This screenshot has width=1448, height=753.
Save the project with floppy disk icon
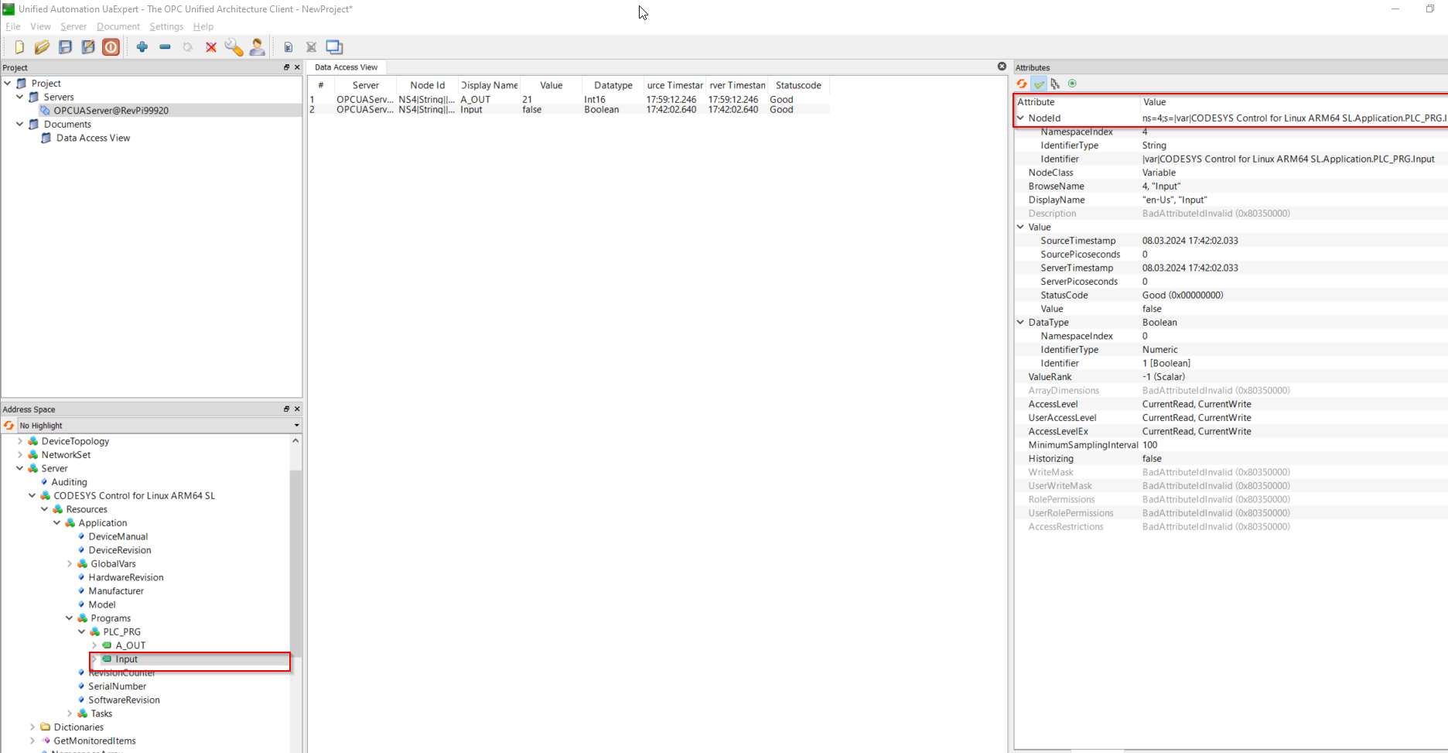pyautogui.click(x=65, y=46)
